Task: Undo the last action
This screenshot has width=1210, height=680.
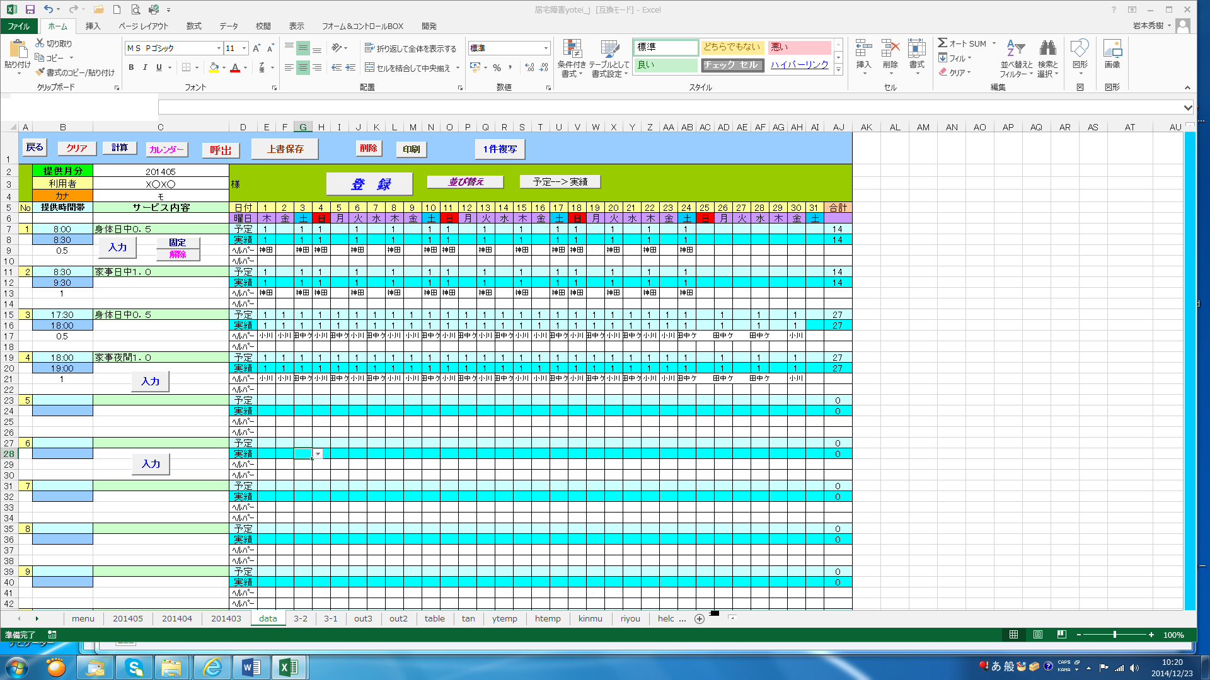Action: (48, 9)
